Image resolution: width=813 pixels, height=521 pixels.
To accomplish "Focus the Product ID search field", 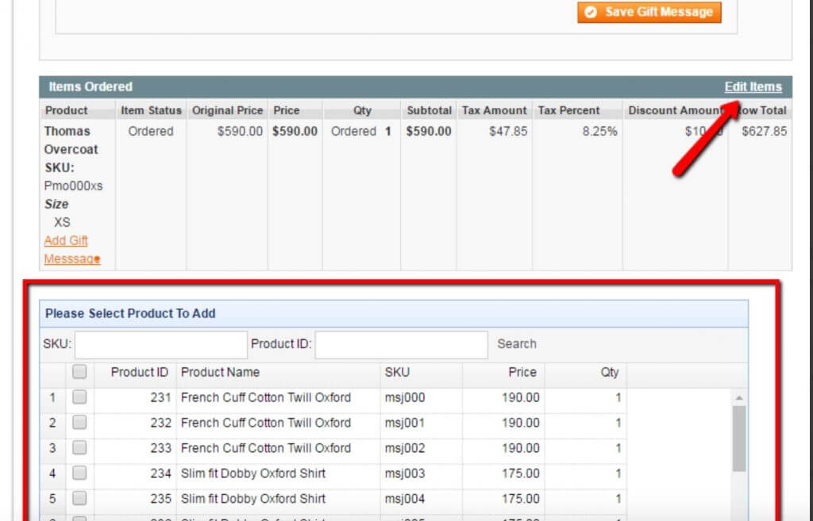I will coord(401,344).
